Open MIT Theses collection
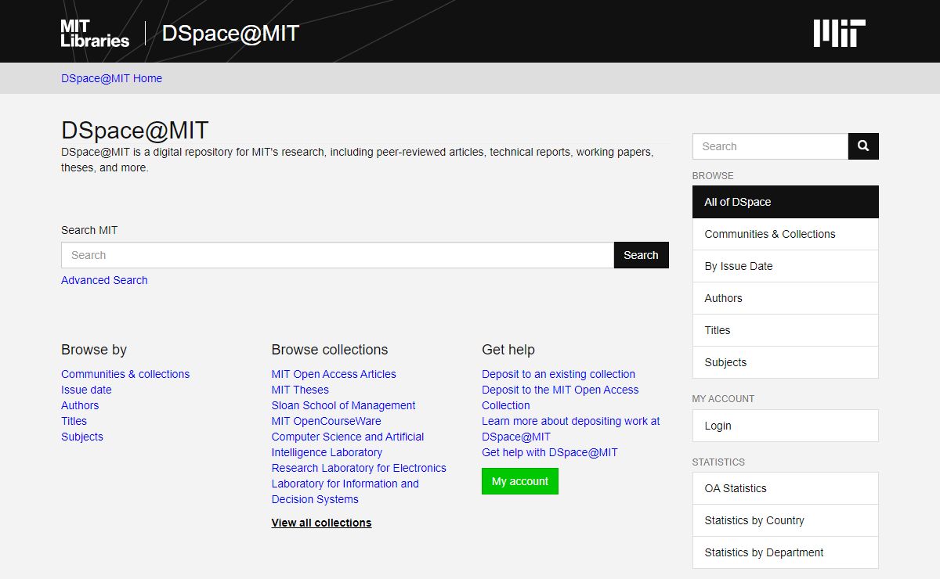 [300, 390]
